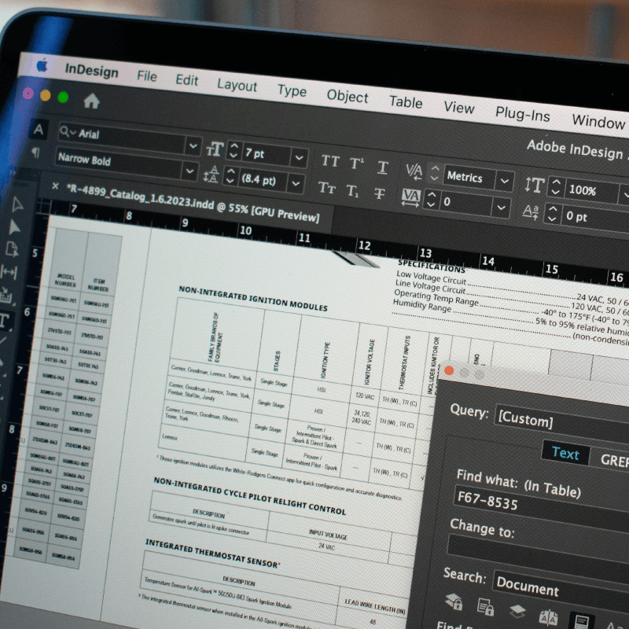
Task: Open the Metrics kerning dropdown
Action: (x=504, y=182)
